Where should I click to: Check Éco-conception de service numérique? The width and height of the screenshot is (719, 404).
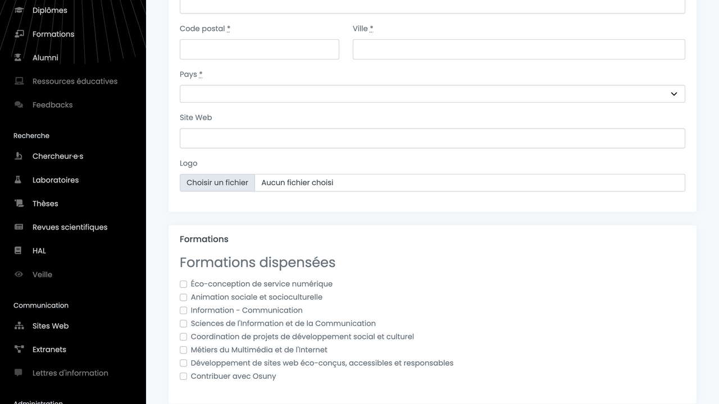click(x=183, y=284)
